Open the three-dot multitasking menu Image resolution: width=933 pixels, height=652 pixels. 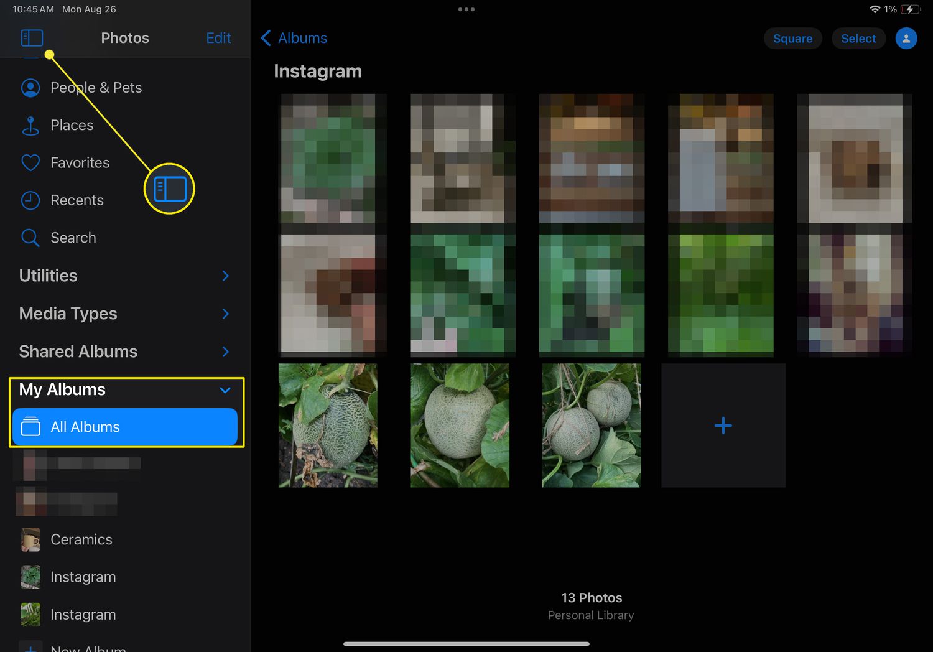[466, 9]
